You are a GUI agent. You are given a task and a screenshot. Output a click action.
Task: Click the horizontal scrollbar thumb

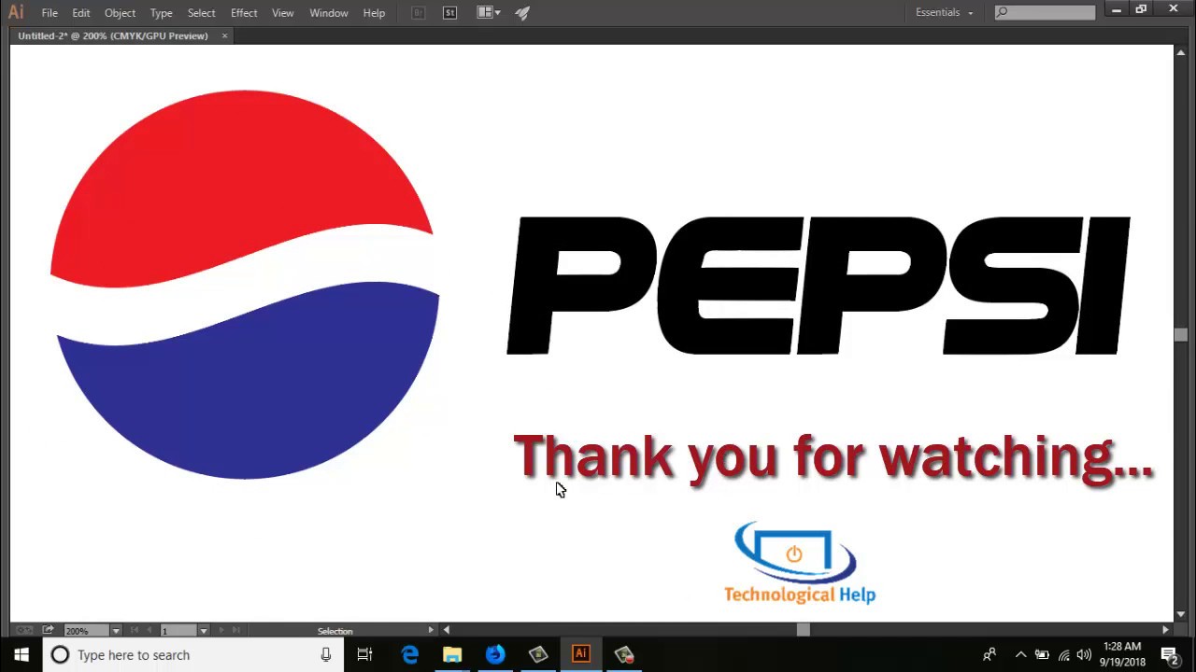pos(803,630)
